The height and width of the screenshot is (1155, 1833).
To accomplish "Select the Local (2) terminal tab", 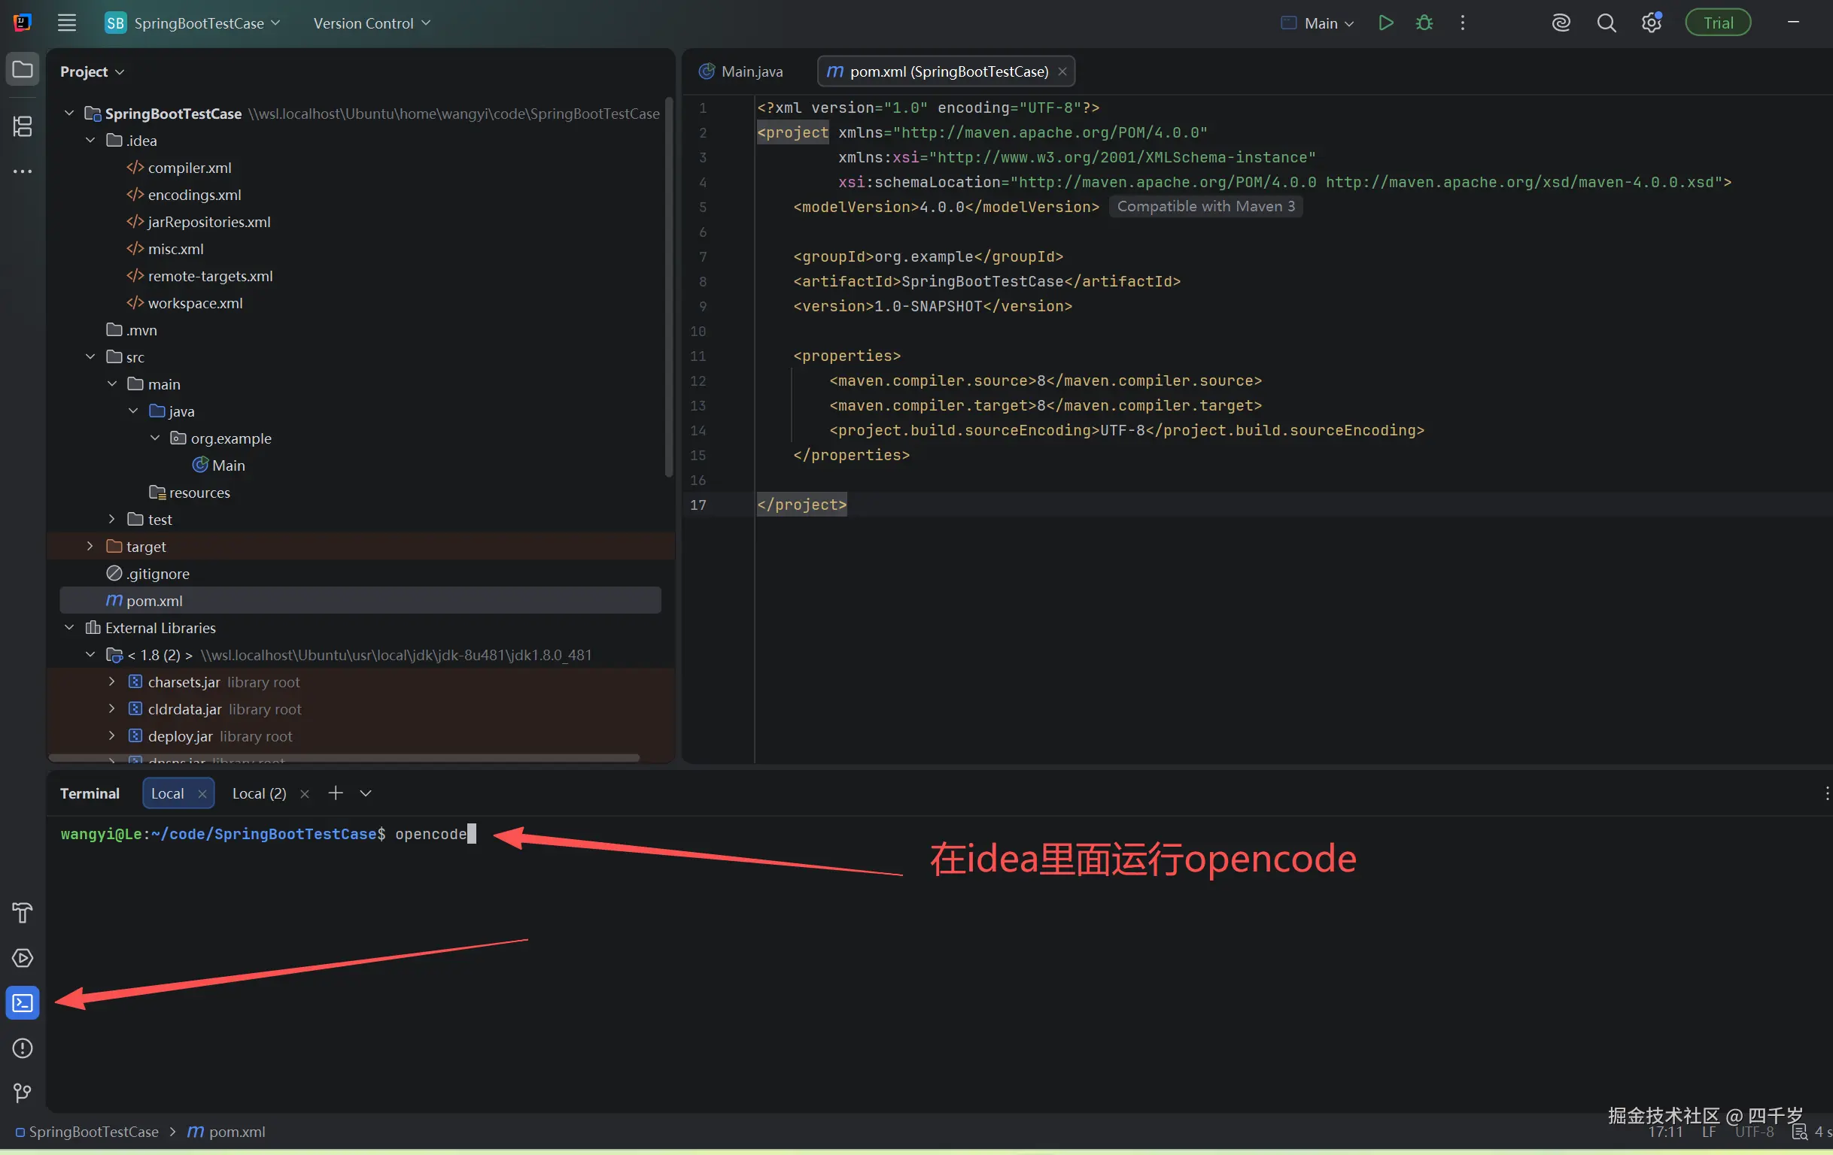I will coord(258,793).
